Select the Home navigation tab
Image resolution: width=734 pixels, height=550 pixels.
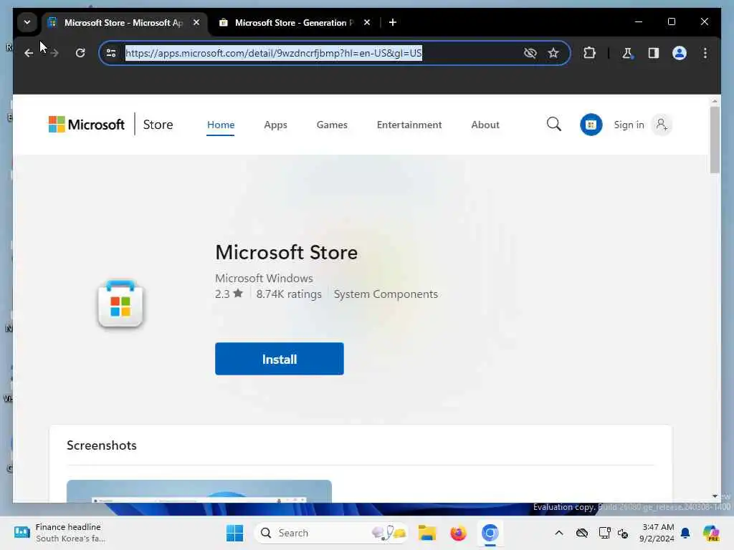(x=221, y=125)
